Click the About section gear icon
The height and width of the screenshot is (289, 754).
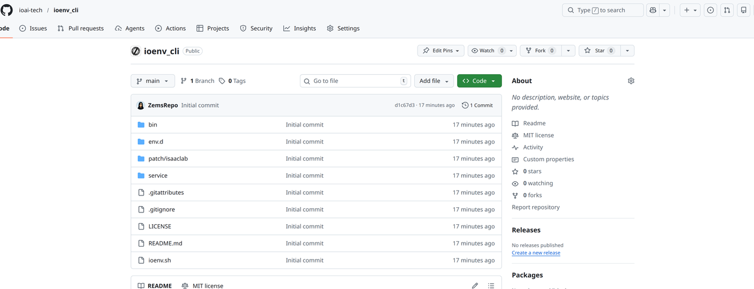631,81
